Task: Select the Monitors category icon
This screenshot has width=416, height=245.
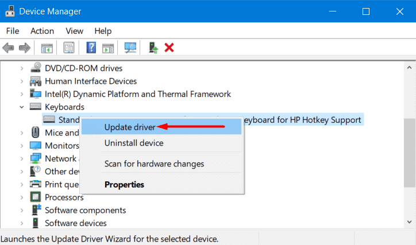Action: pyautogui.click(x=36, y=146)
